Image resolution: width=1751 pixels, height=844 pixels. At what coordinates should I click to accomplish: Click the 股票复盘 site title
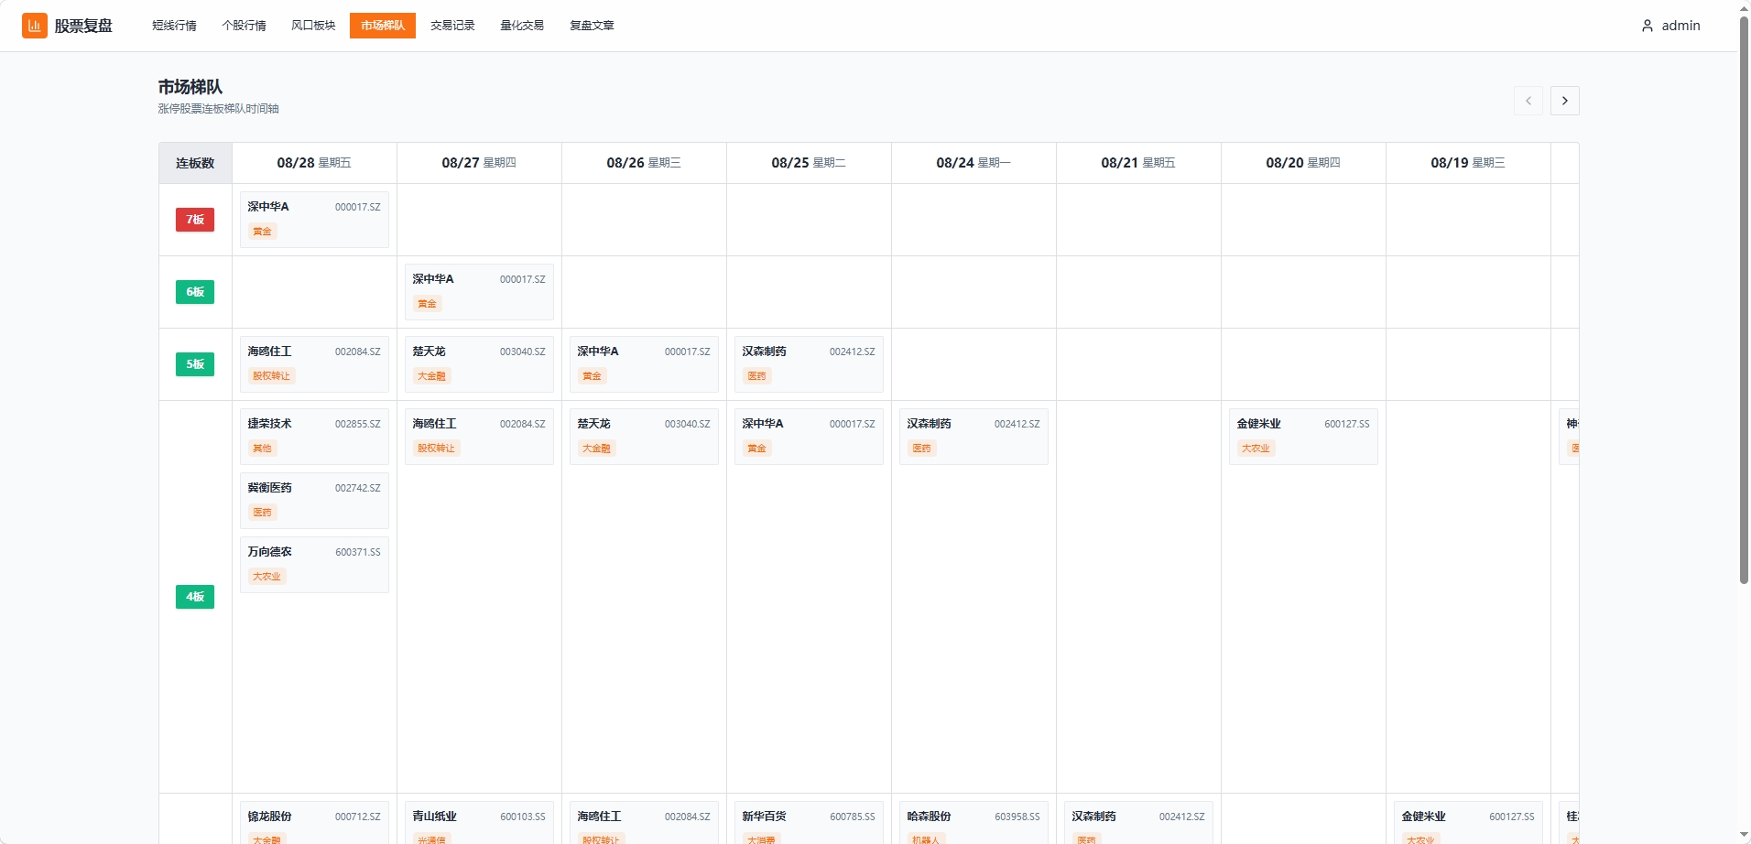(83, 26)
